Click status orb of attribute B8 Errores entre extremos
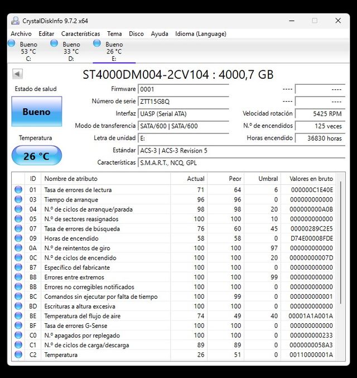 pyautogui.click(x=18, y=277)
